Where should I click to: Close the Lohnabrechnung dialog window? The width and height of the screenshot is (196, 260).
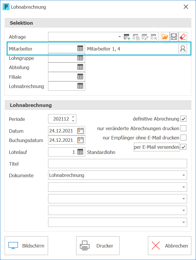[186, 7]
